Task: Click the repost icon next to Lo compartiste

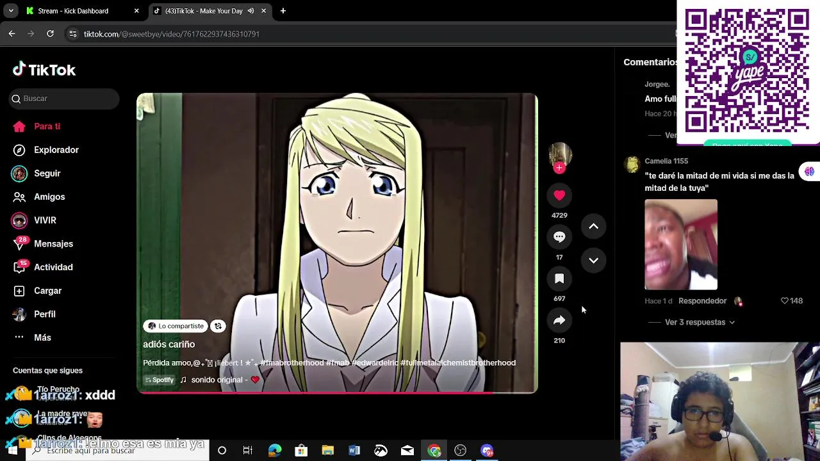Action: [x=218, y=326]
